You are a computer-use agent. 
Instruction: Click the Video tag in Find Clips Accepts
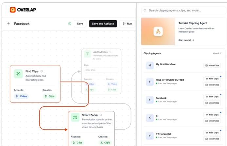point(21,96)
